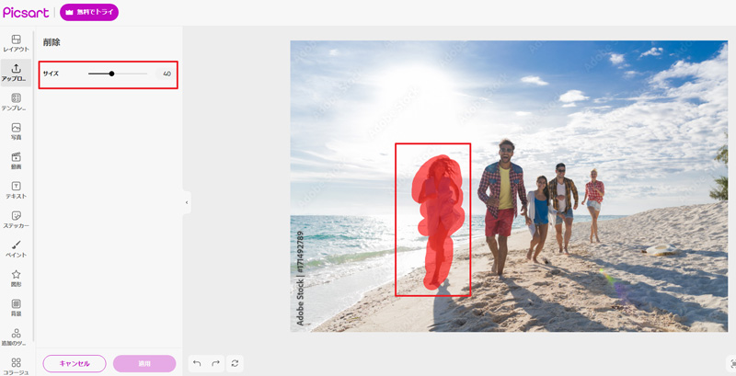
Task: Open the 写真 photos panel
Action: click(x=16, y=131)
